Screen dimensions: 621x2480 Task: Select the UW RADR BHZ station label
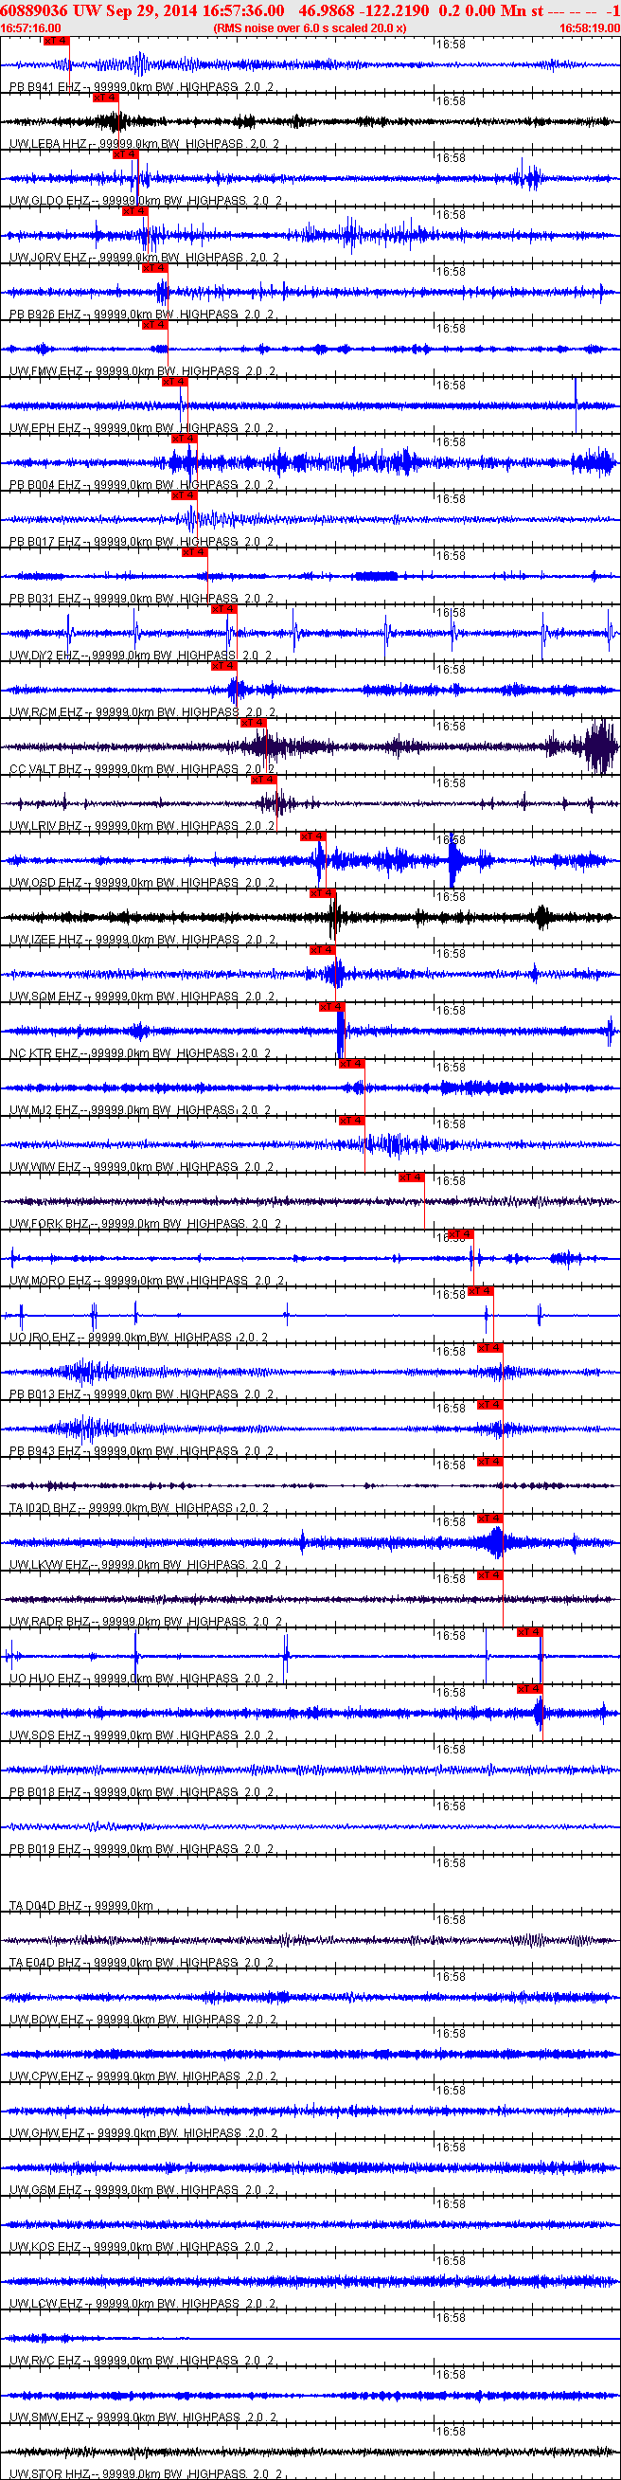coord(146,1620)
